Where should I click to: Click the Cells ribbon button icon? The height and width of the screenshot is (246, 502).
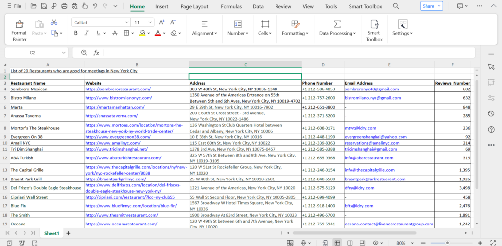265,24
